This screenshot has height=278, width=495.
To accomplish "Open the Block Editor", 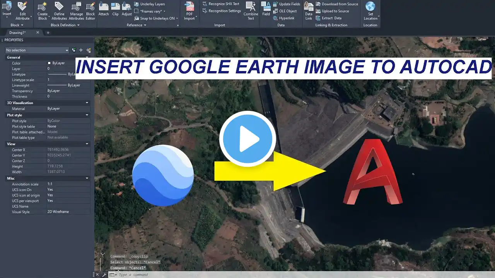I will tap(90, 10).
